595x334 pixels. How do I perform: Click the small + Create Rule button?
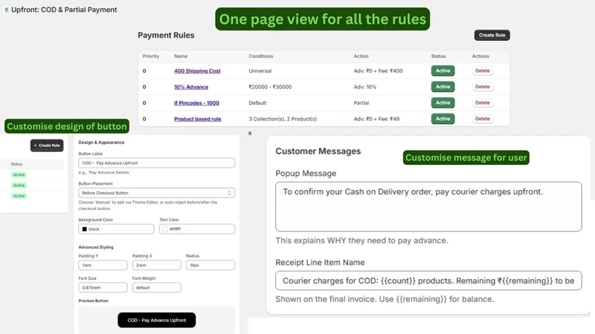(x=47, y=145)
